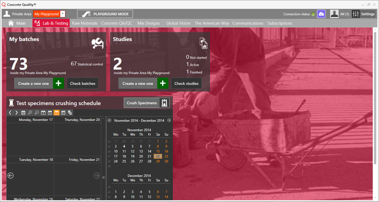
Task: Go to next month in mini calendar
Action: (x=169, y=120)
